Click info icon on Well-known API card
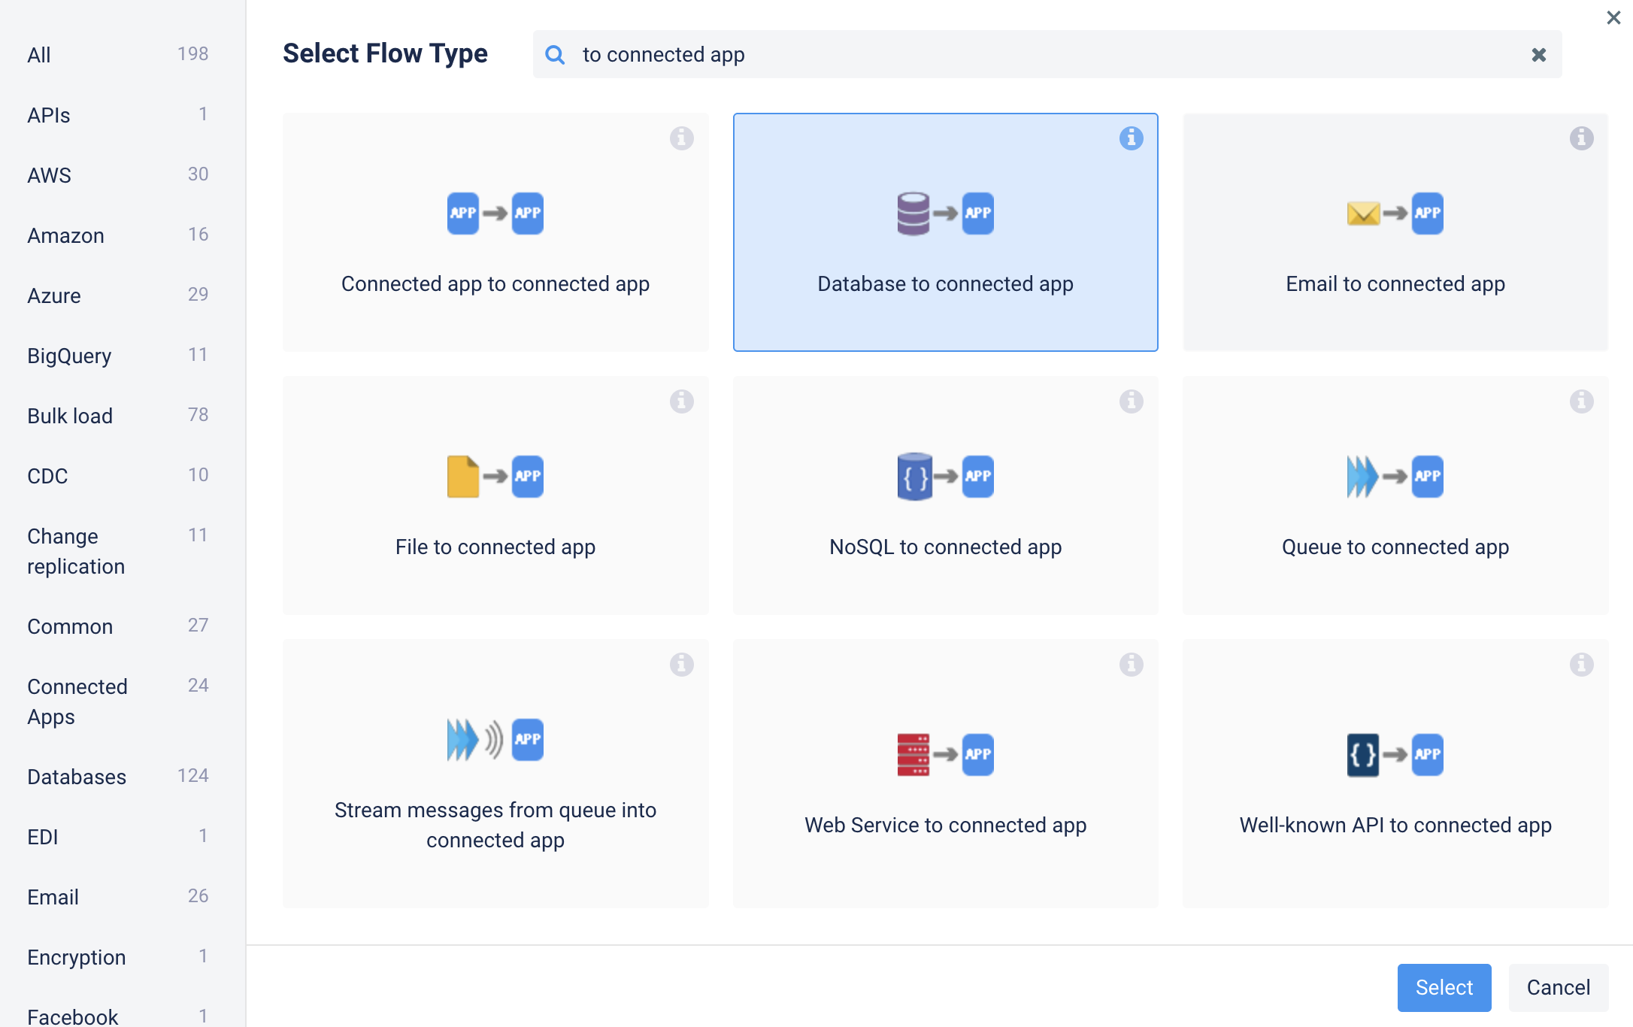 pos(1581,665)
